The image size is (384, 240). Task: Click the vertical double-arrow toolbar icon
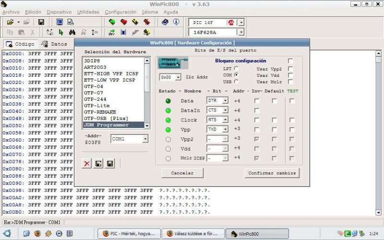click(x=95, y=32)
